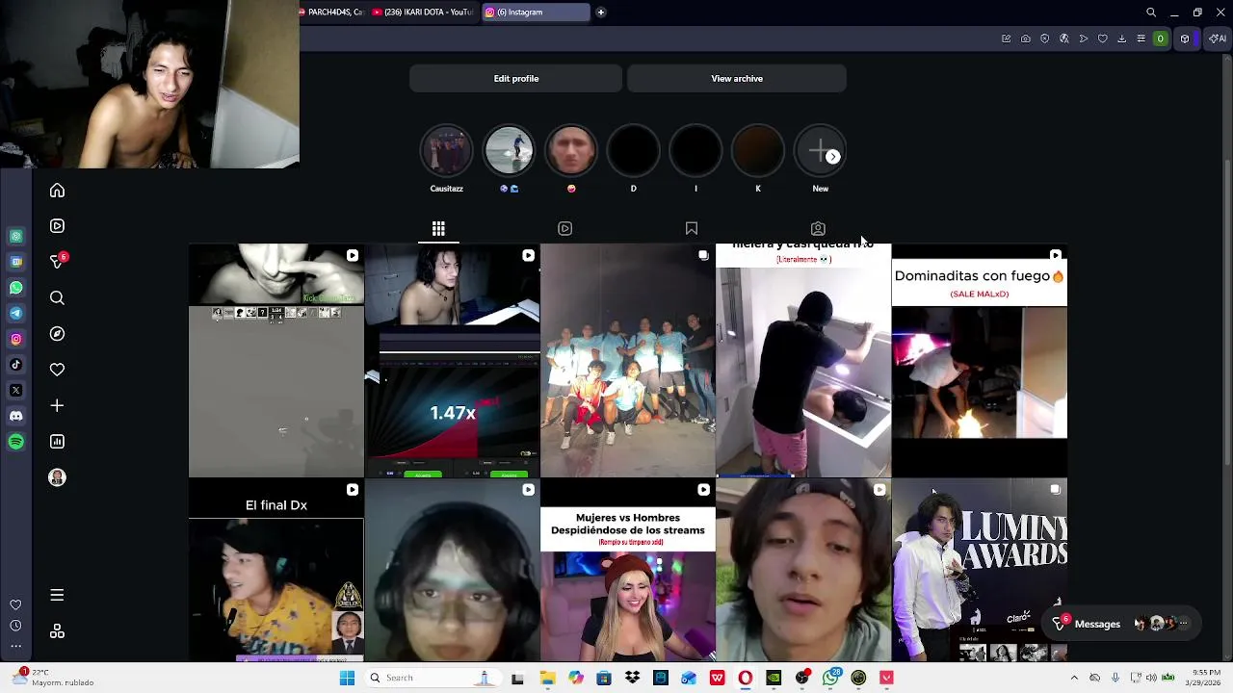Image resolution: width=1233 pixels, height=693 pixels.
Task: Open Opera sidebar bookmarks heart
Action: [15, 604]
